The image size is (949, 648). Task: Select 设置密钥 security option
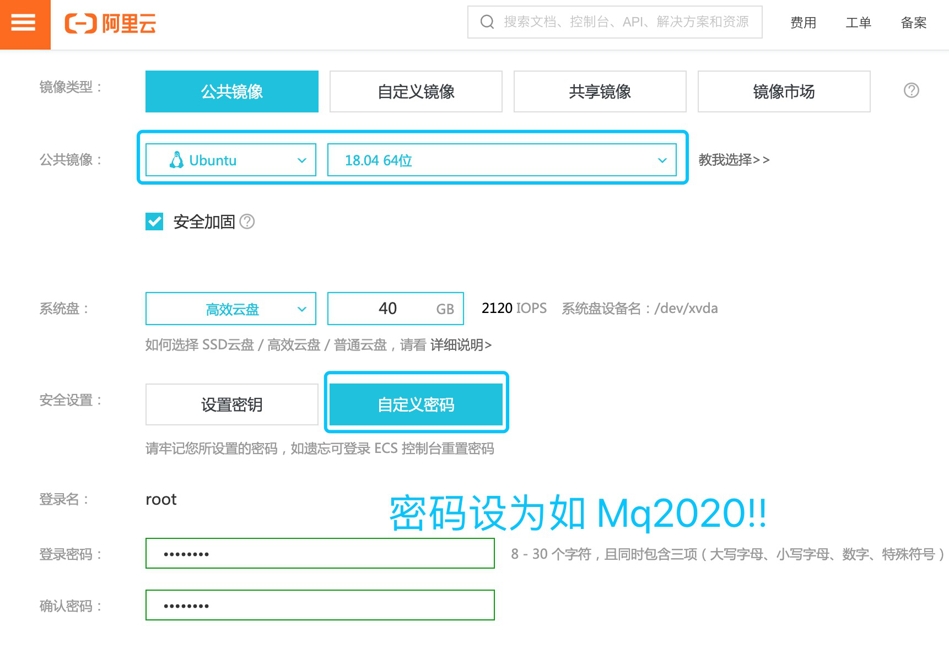(x=232, y=404)
